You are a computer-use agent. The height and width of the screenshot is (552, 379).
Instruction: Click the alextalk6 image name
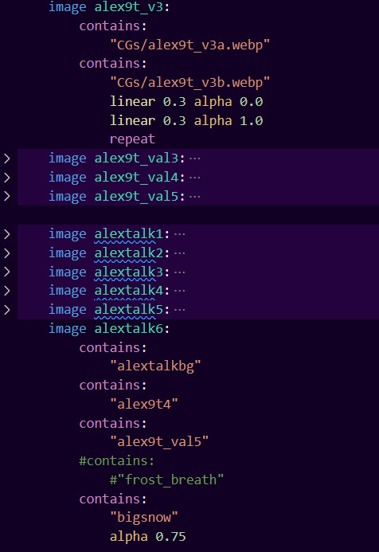click(129, 328)
